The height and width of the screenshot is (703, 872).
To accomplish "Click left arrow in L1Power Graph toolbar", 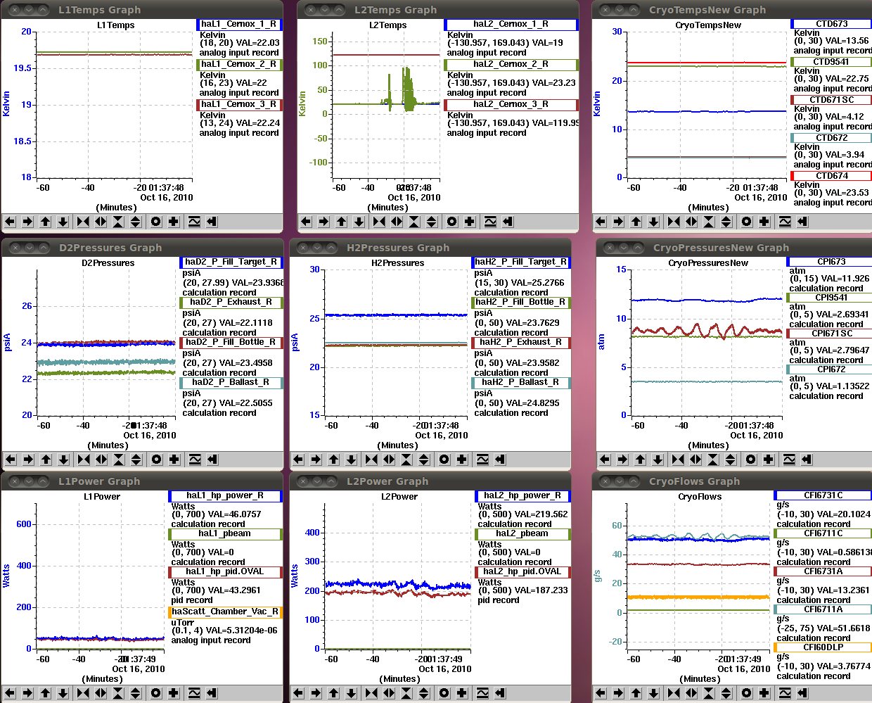I will click(x=10, y=693).
